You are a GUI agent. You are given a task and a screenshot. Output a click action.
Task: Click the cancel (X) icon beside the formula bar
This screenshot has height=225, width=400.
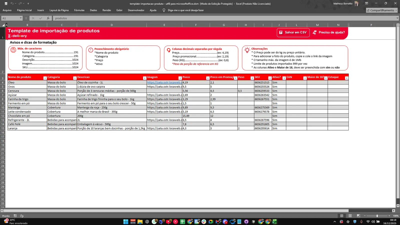(x=33, y=18)
